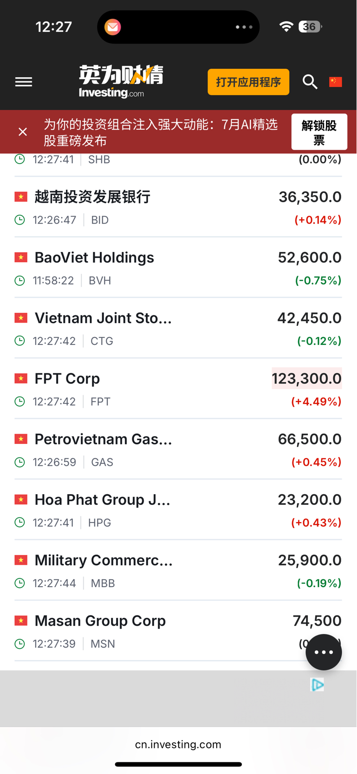Open Vietnam Joint Stock CTG entry
357x774 pixels.
click(178, 328)
